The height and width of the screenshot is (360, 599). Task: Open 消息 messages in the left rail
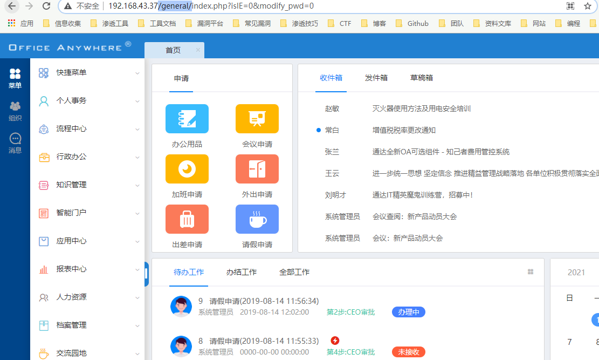click(15, 144)
